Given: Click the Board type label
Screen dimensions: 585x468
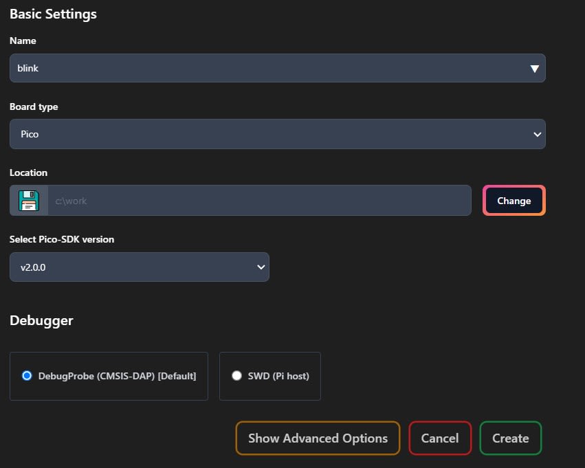Looking at the screenshot, I should coord(34,107).
